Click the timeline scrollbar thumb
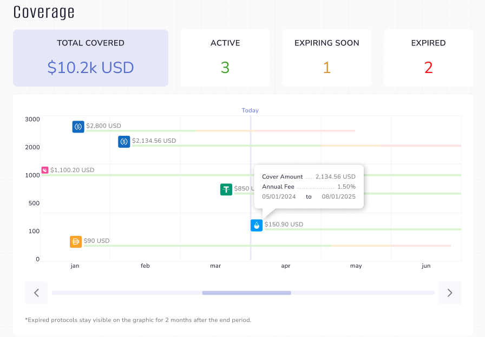This screenshot has height=337, width=485. [246, 293]
